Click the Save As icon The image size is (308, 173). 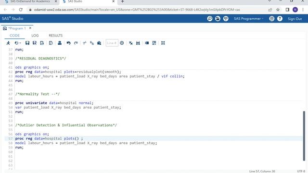pos(35,43)
